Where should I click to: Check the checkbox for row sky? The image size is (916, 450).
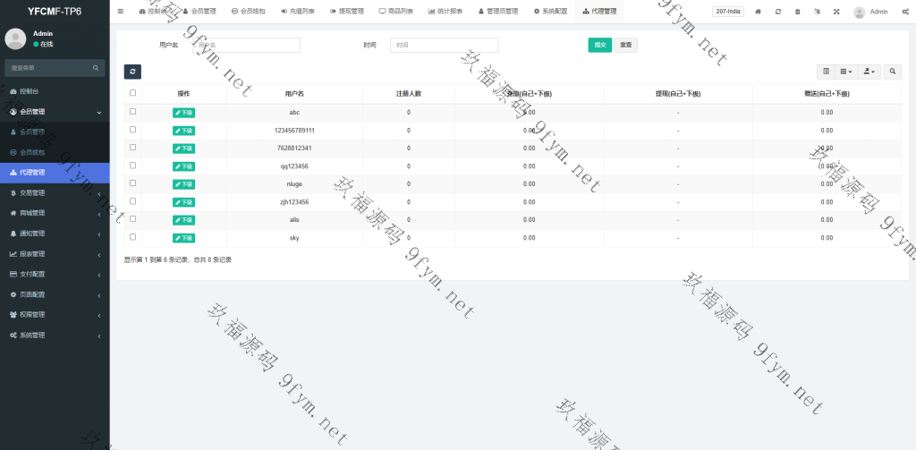click(132, 237)
